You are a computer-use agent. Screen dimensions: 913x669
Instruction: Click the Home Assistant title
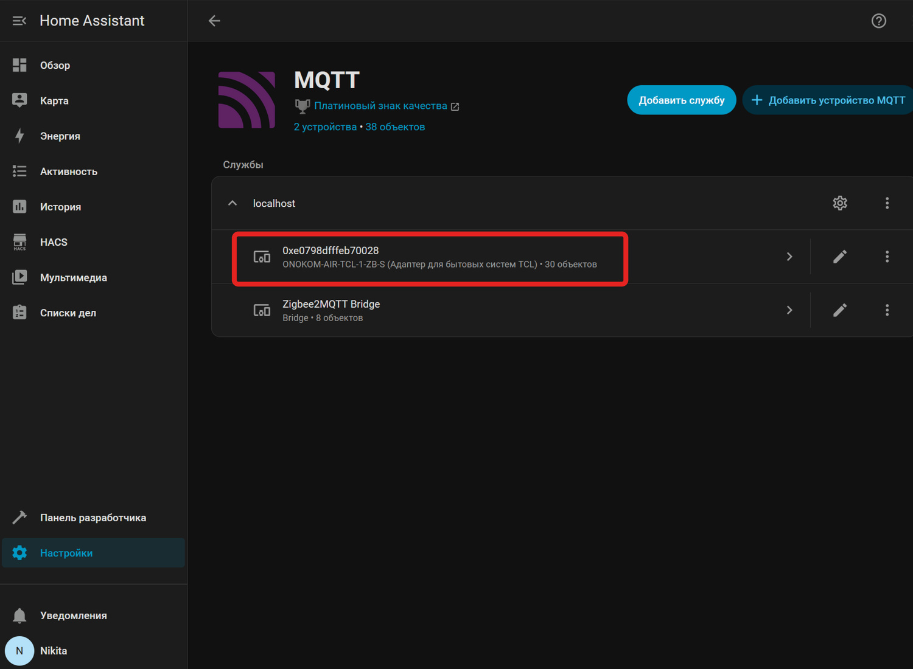(x=92, y=21)
